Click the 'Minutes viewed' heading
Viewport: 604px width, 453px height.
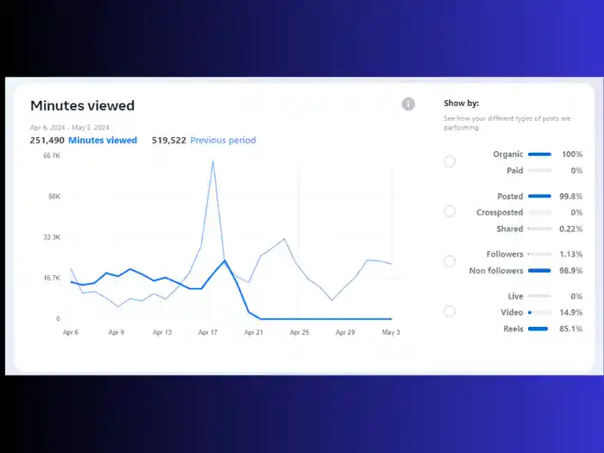pos(83,105)
